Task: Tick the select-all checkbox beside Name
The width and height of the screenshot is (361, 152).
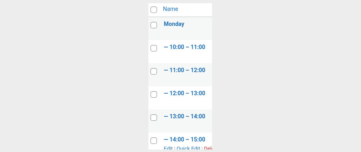Action: point(154,10)
